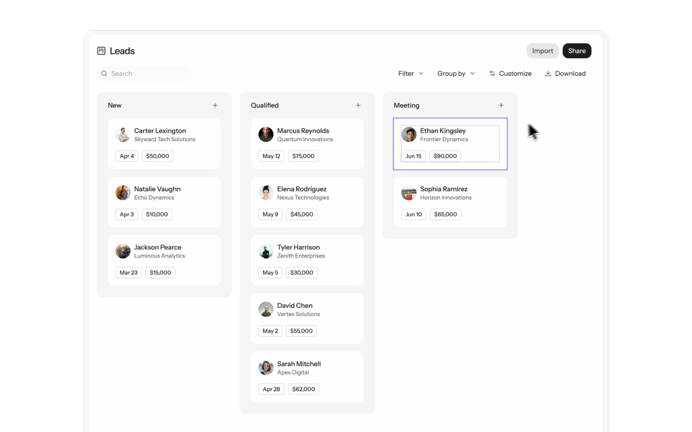
Task: Click the Import button
Action: tap(542, 51)
